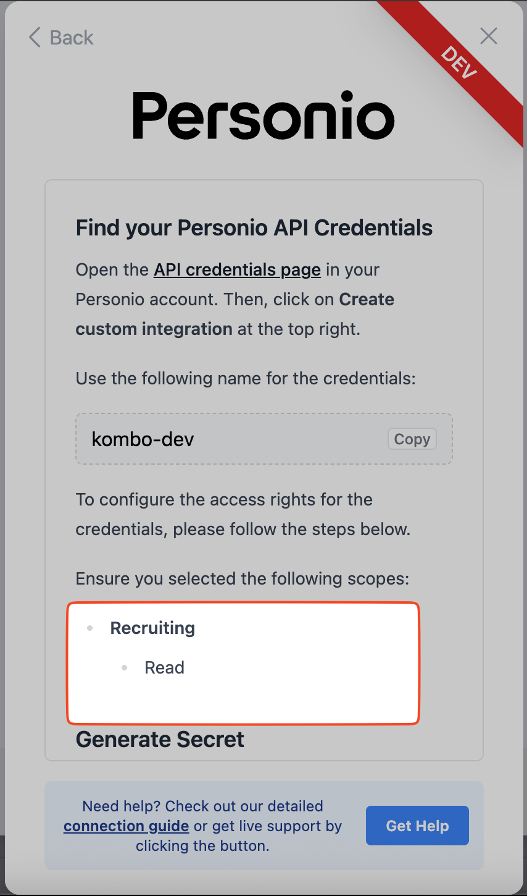Viewport: 527px width, 896px height.
Task: Click the 'To configure the access rights' paragraph
Action: (x=243, y=514)
